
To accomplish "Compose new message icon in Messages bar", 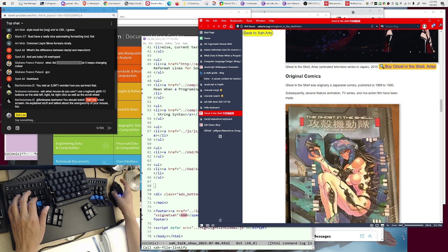I will click(x=362, y=236).
